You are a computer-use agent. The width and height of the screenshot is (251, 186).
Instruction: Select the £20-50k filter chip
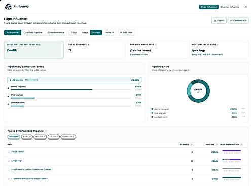[40, 137]
